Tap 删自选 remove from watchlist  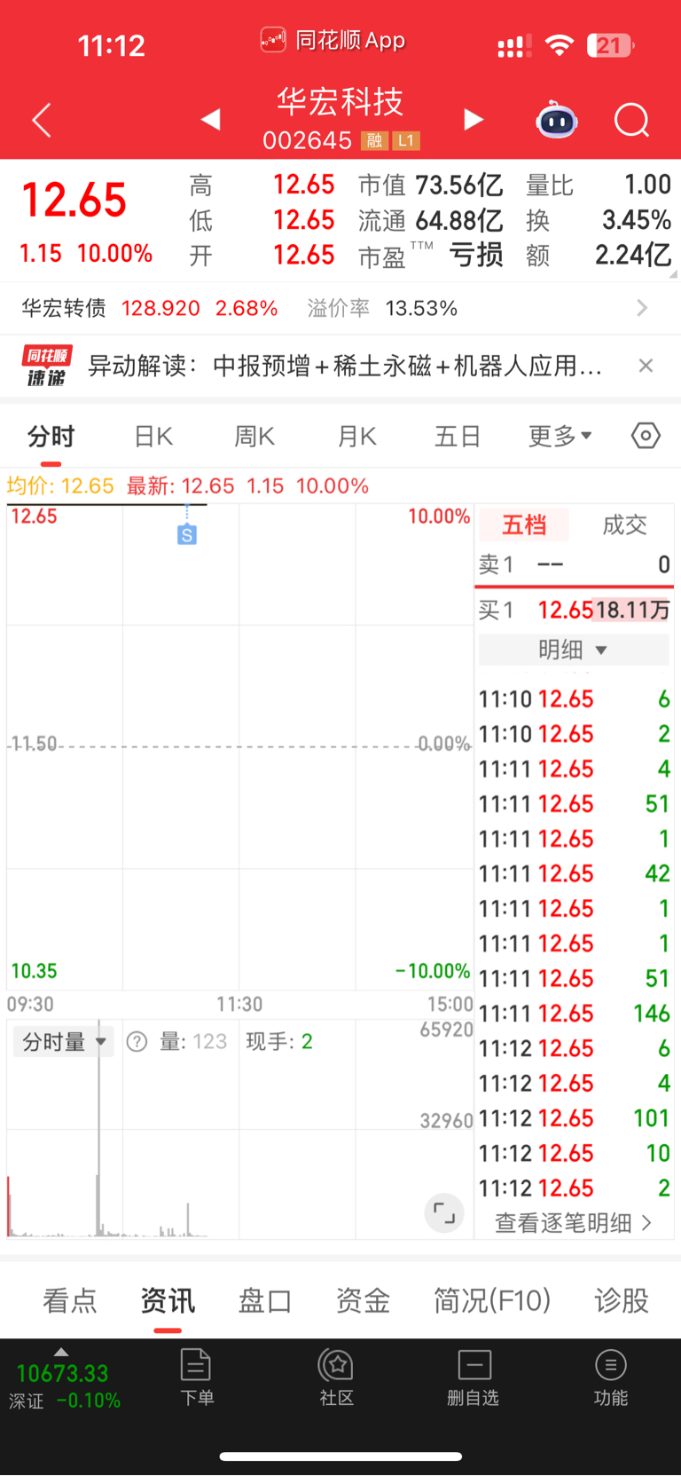(x=474, y=1377)
